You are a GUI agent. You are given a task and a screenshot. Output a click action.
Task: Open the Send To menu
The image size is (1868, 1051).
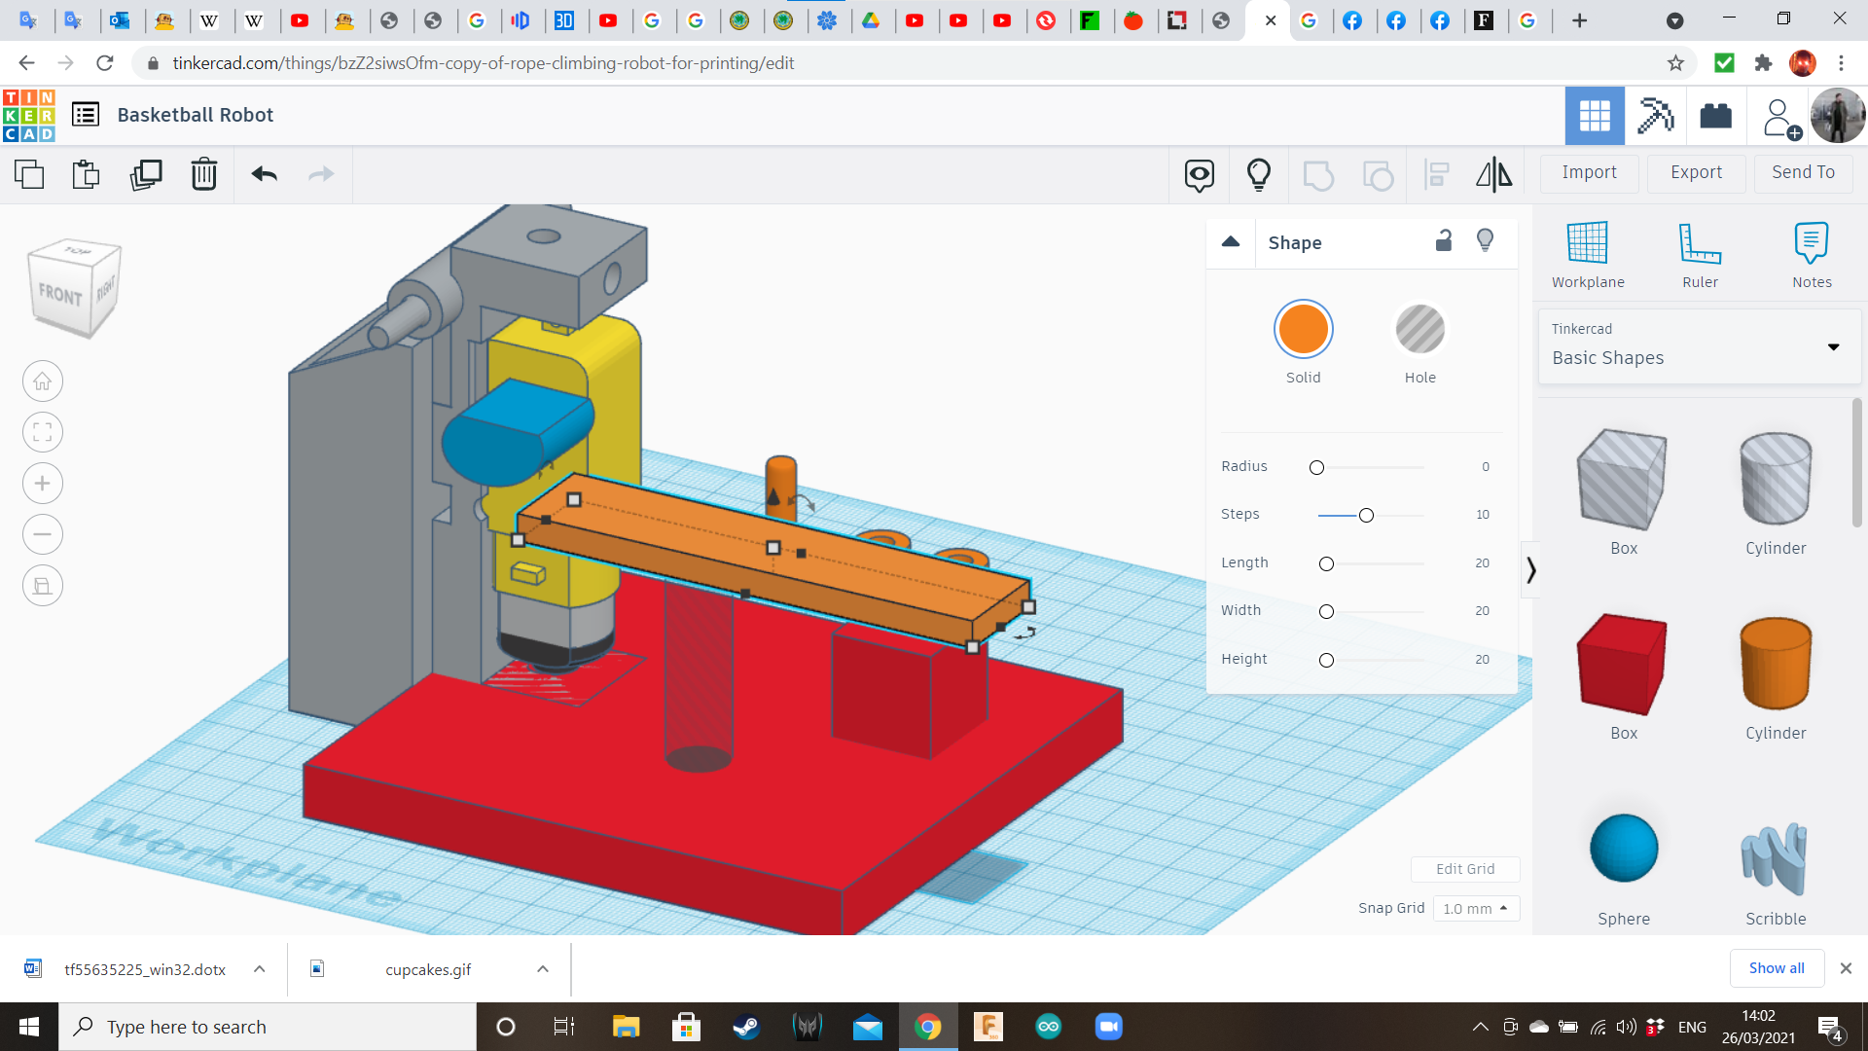(x=1803, y=172)
